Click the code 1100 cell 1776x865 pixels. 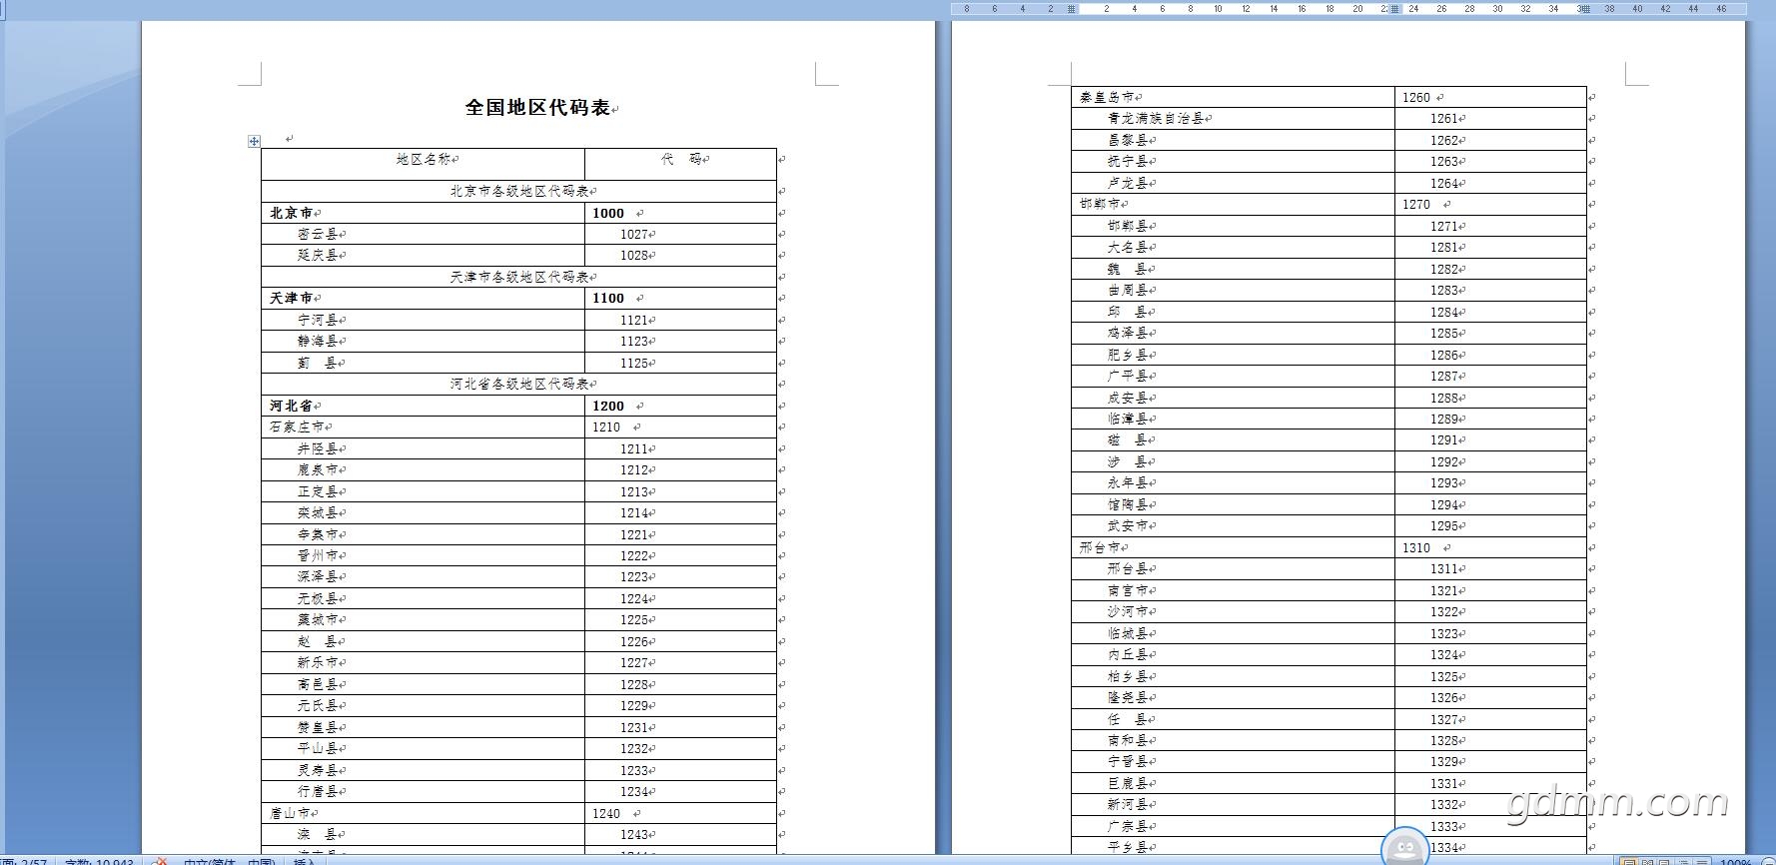[680, 298]
